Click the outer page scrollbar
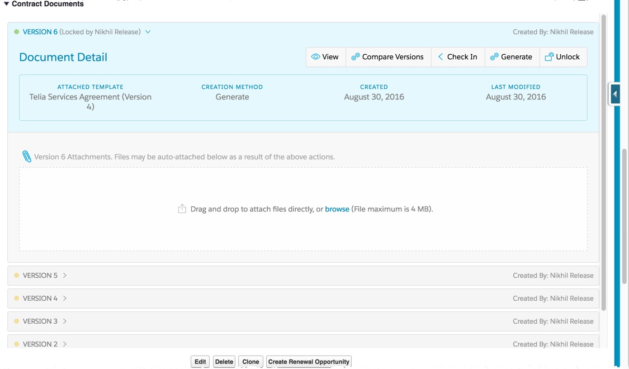Image resolution: width=629 pixels, height=369 pixels. (625, 216)
